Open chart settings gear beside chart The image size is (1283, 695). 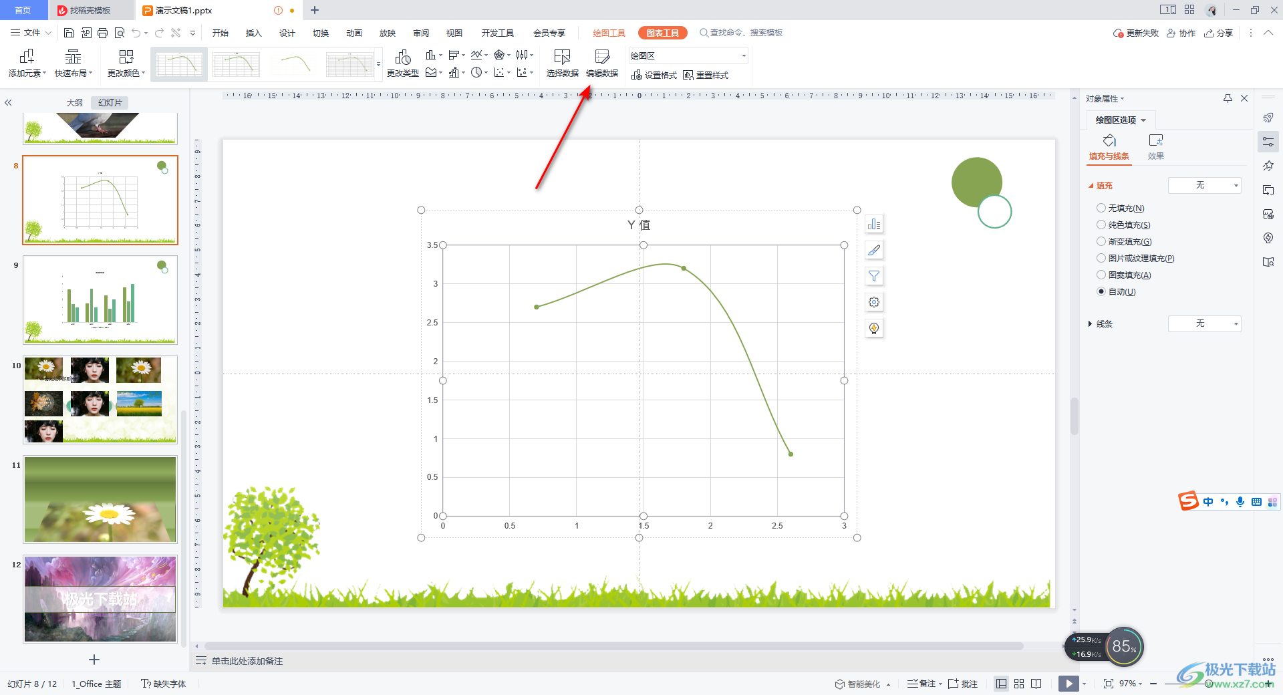click(874, 302)
